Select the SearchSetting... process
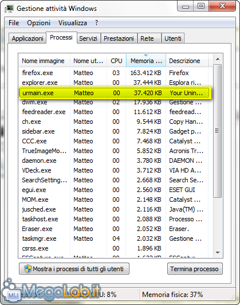The image size is (240, 305). click(x=113, y=180)
